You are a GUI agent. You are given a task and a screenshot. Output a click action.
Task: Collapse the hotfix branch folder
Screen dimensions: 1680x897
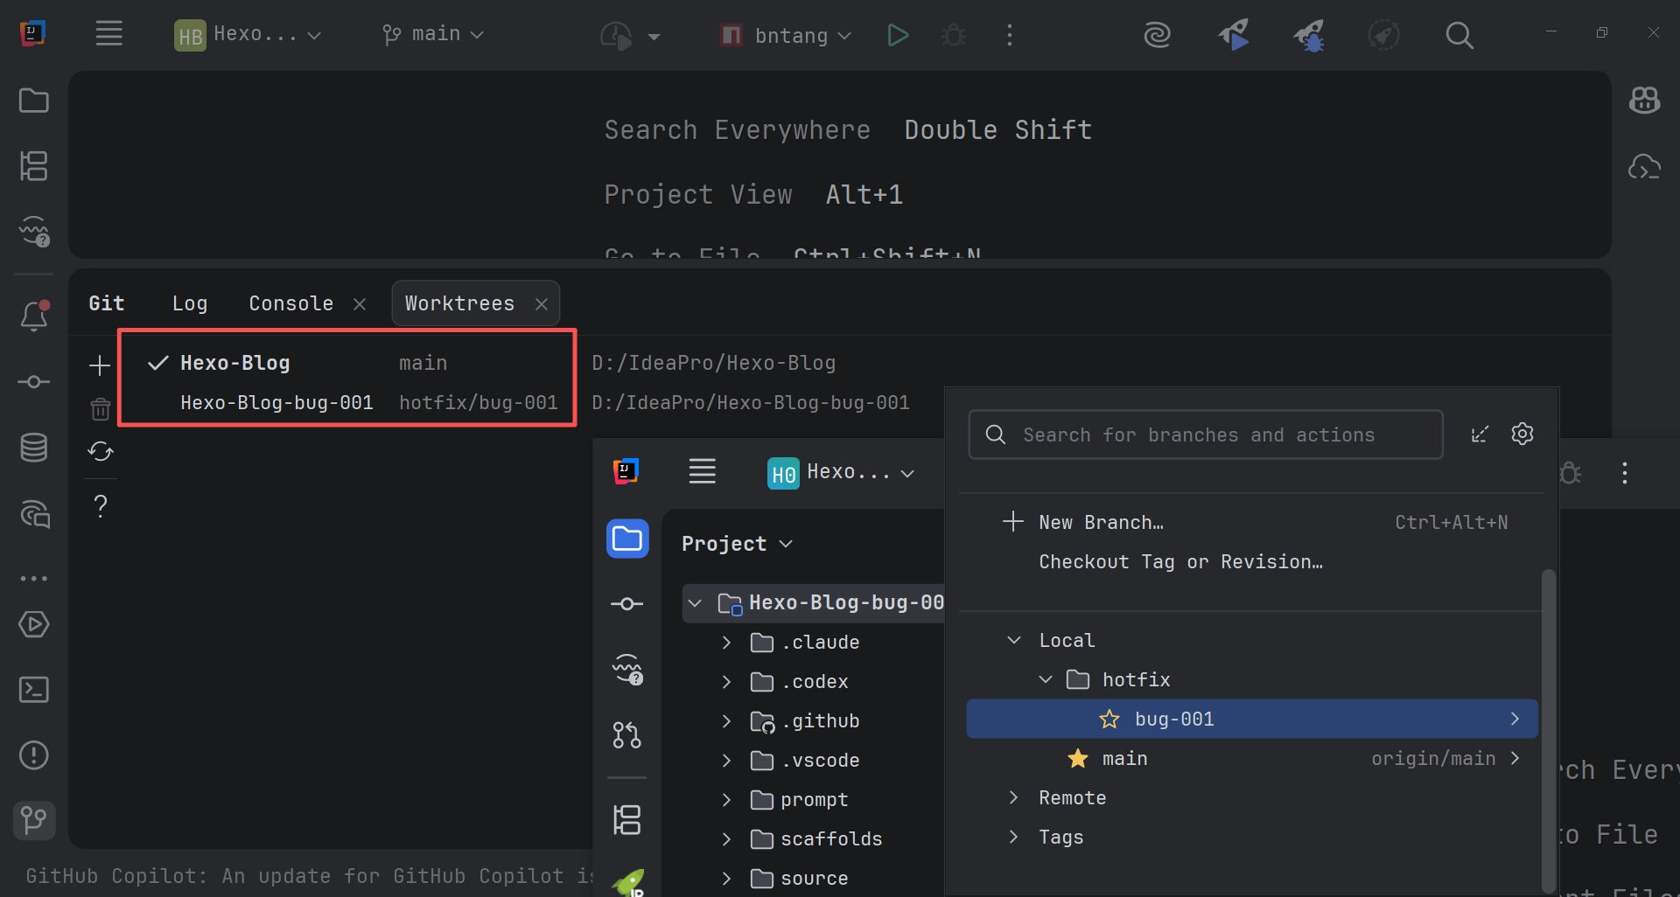[1046, 679]
